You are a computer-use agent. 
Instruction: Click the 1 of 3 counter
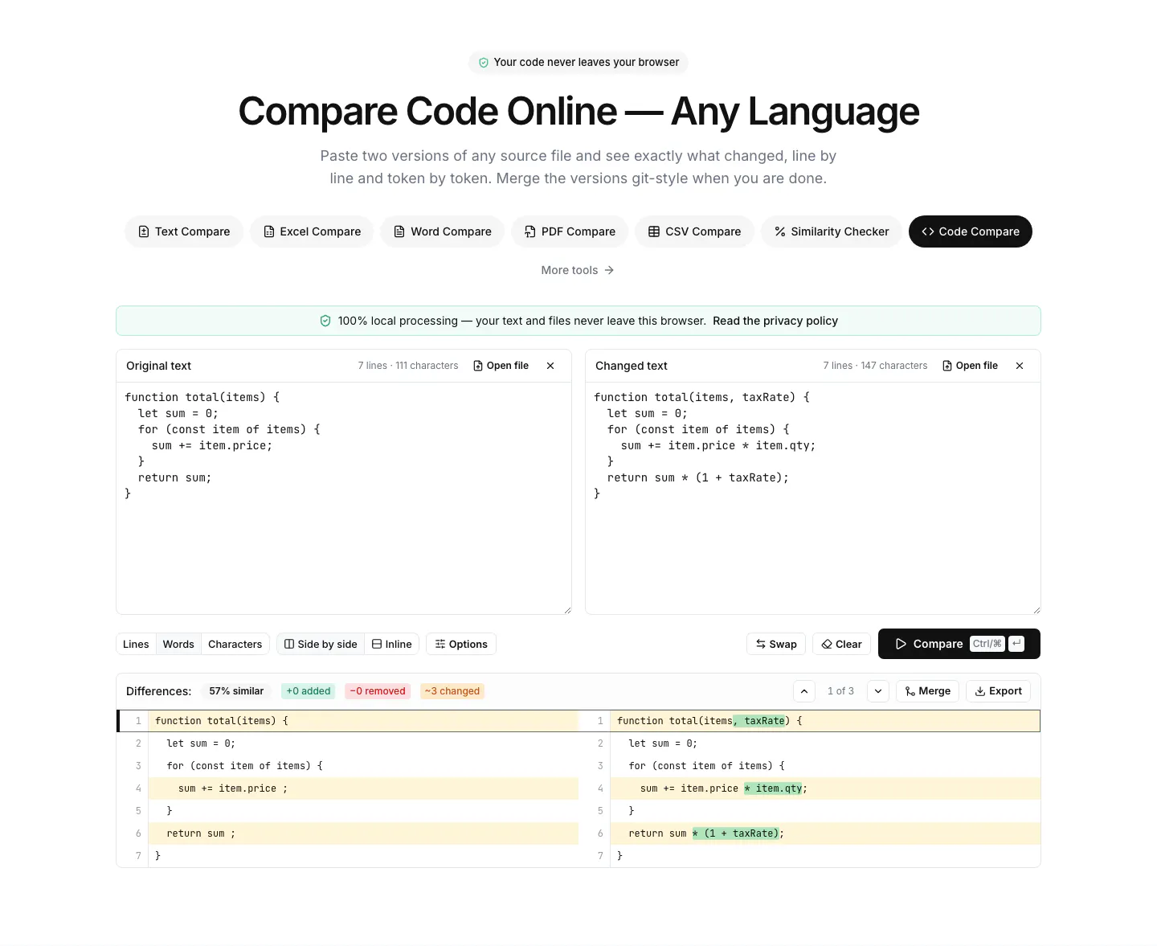click(x=840, y=691)
